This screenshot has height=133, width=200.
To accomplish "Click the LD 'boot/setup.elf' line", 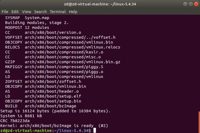I will 43,96.
